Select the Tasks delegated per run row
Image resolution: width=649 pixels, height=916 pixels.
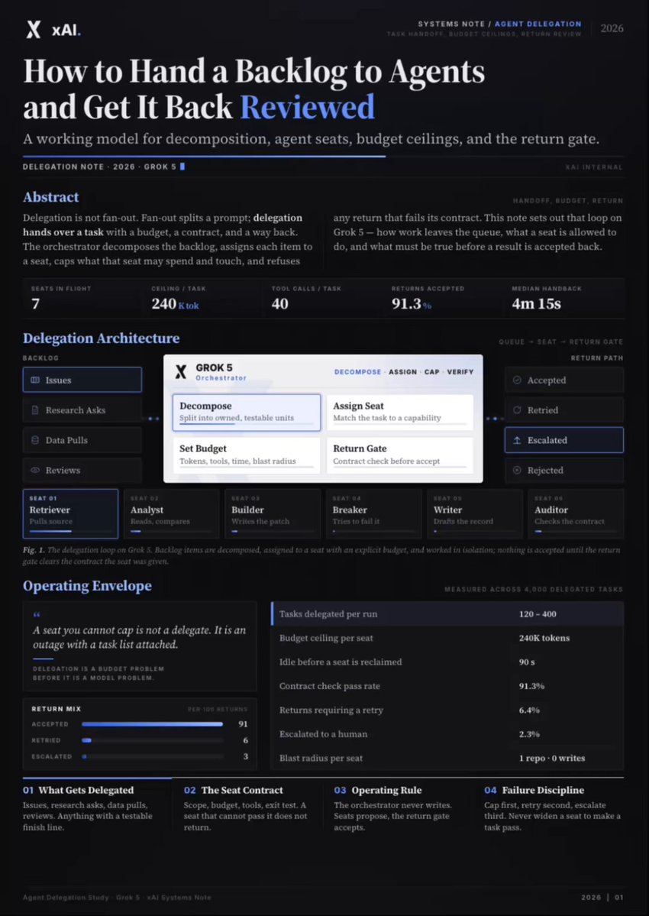[447, 614]
